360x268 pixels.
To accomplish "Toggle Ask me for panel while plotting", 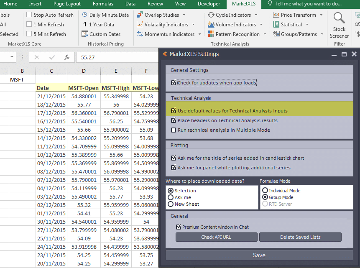I will tap(174, 167).
